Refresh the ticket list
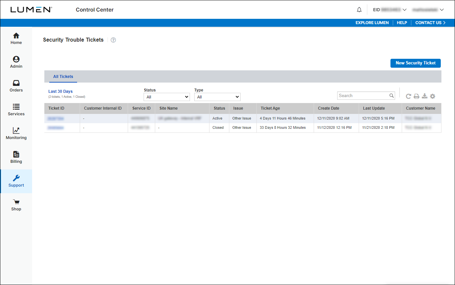 point(409,96)
